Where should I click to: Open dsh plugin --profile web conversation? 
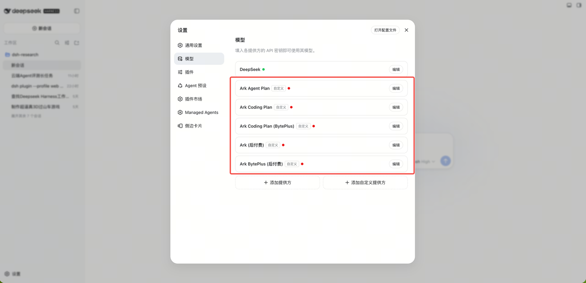pos(42,86)
